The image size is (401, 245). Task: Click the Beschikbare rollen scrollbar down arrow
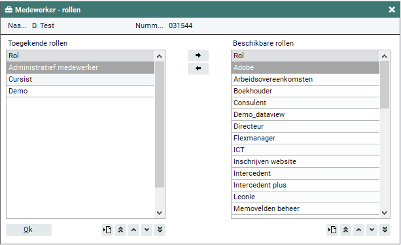click(385, 212)
